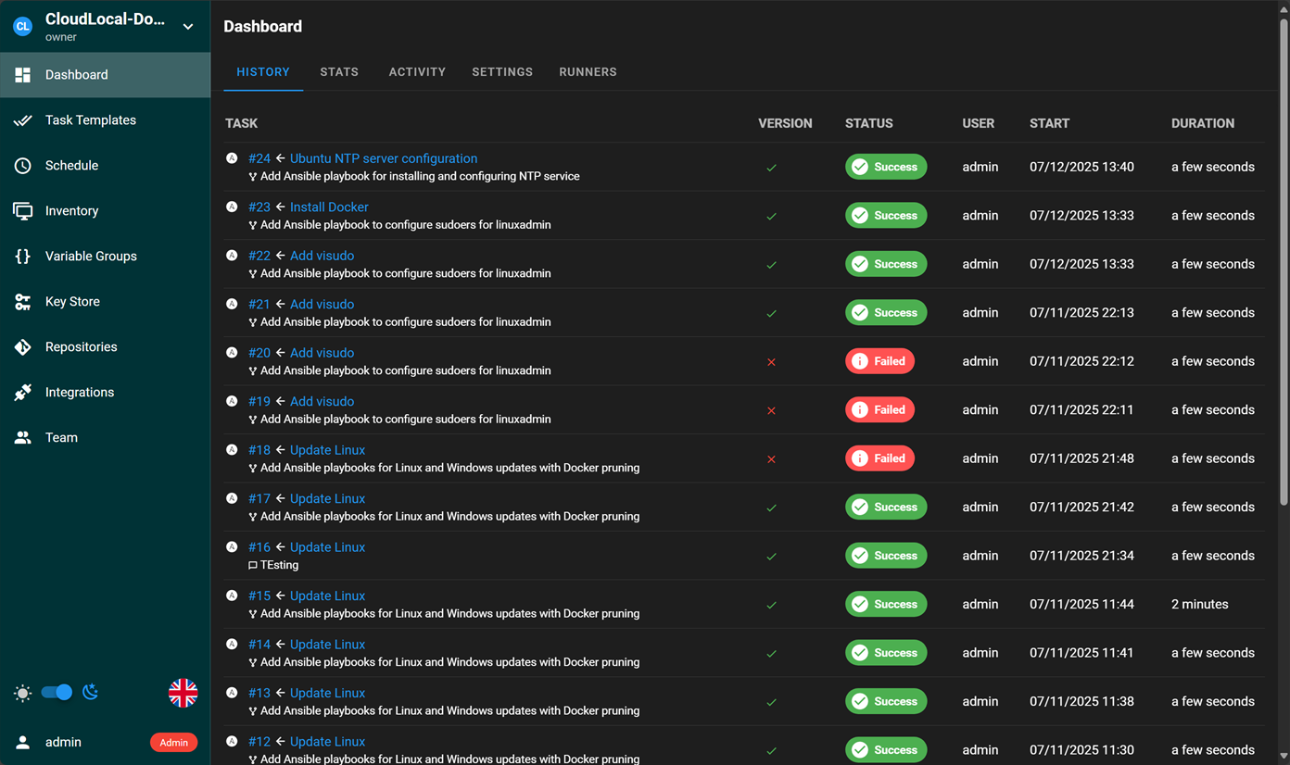Click the Schedule clock icon

click(x=23, y=166)
